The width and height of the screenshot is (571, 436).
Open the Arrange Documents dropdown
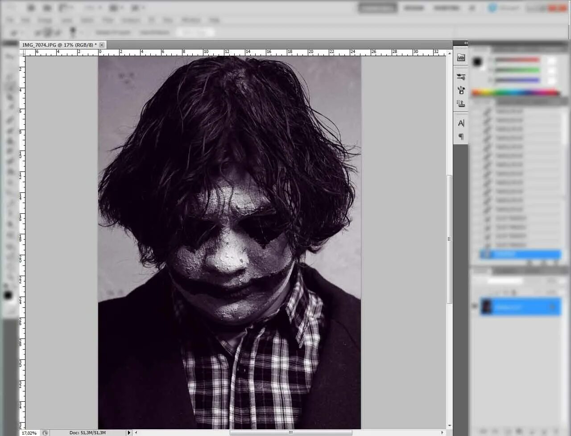click(x=115, y=8)
